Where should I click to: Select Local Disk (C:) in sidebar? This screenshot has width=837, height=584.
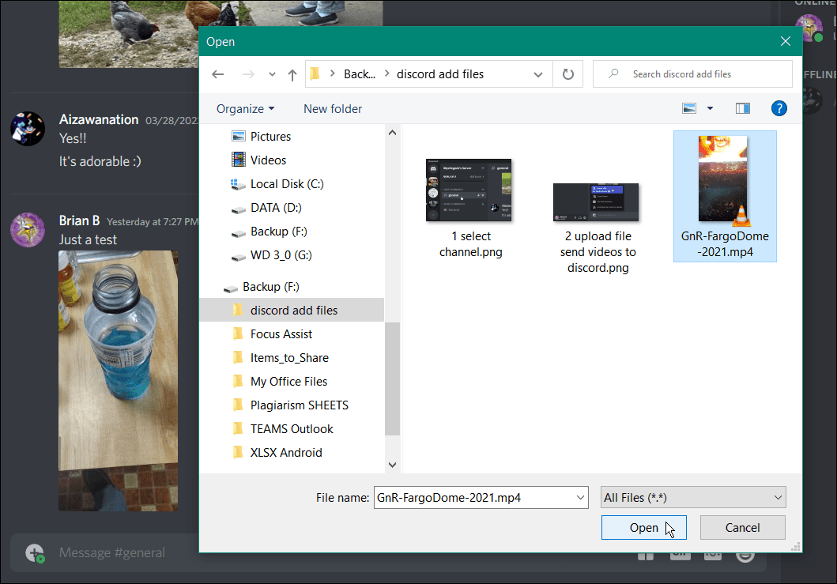coord(286,184)
